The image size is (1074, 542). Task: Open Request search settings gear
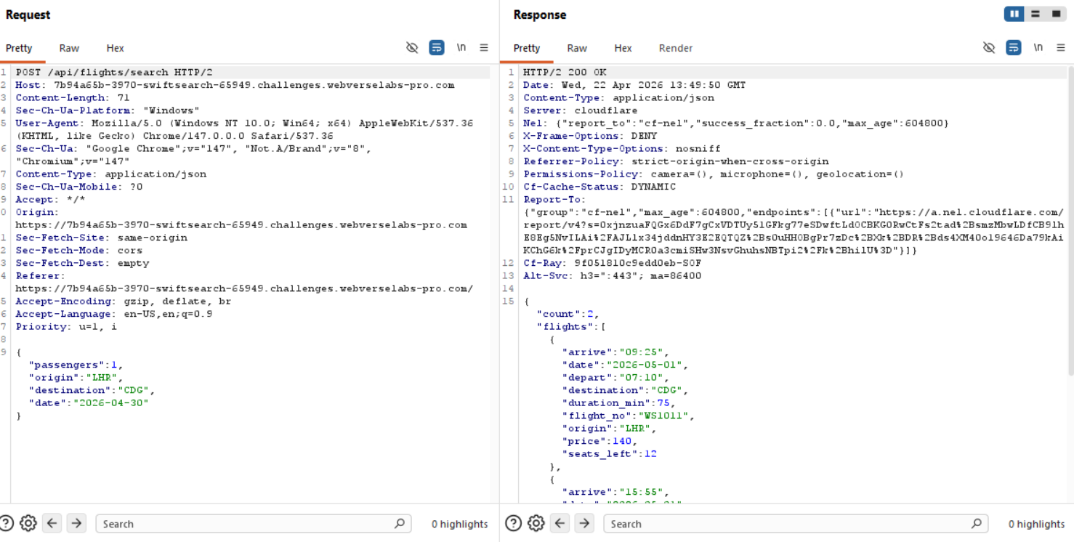coord(28,523)
